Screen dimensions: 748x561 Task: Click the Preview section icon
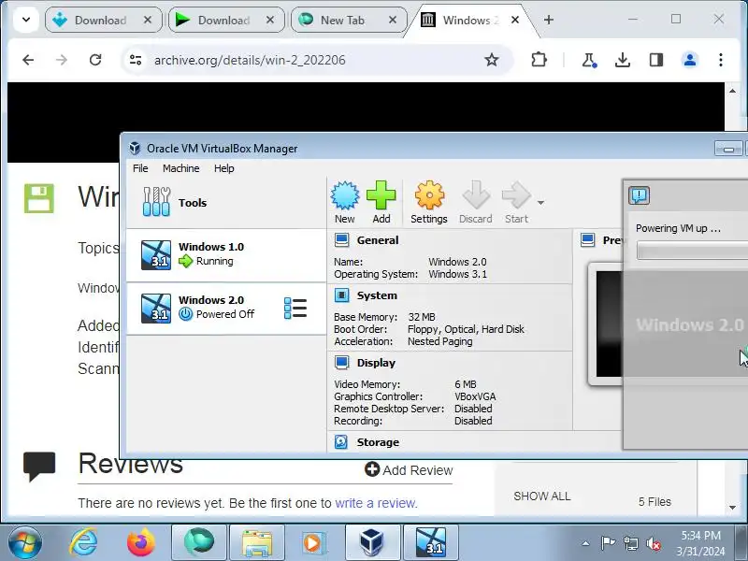(588, 240)
